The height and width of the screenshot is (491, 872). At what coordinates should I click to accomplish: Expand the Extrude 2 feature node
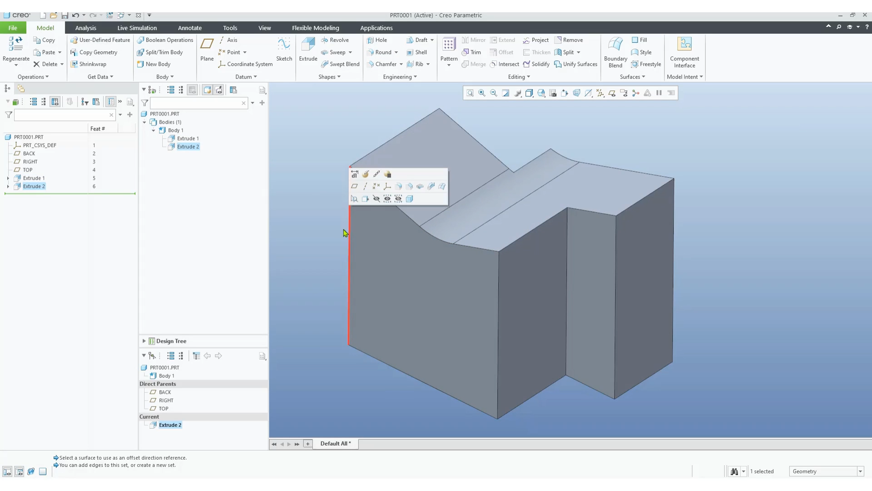[8, 186]
